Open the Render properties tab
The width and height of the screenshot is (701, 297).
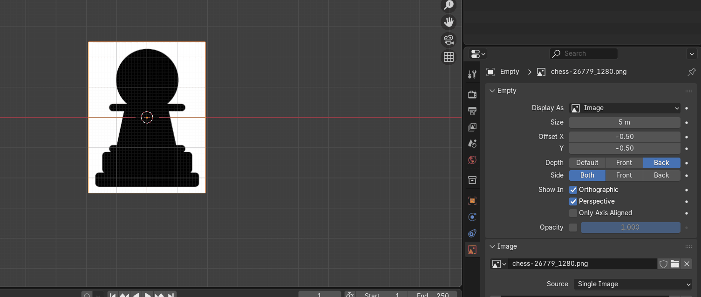[x=472, y=94]
